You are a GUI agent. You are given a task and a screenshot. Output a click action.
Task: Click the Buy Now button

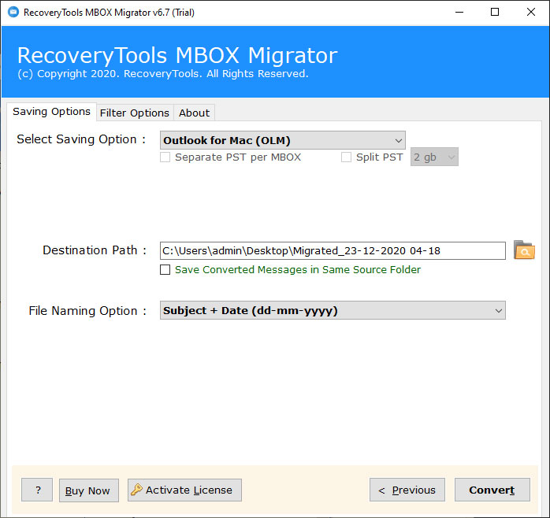click(89, 490)
